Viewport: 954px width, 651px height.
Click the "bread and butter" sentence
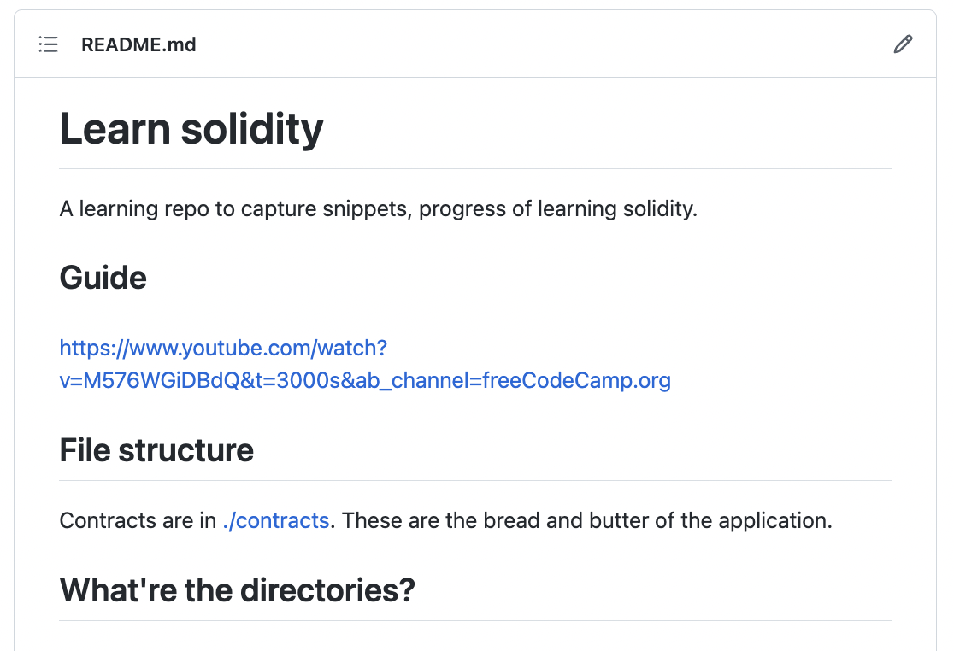coord(586,521)
